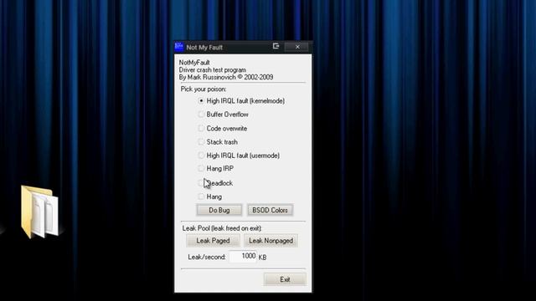This screenshot has width=536, height=301.
Task: Open BSOD Colors settings
Action: click(270, 210)
